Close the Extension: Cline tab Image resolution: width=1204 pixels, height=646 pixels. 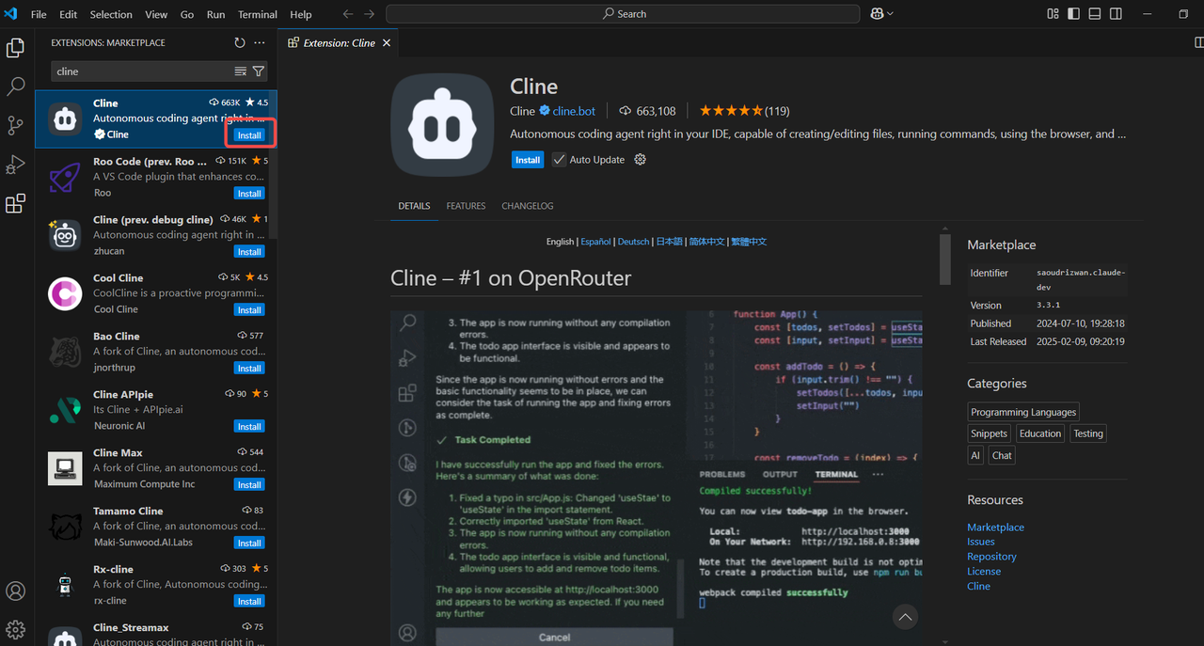(x=387, y=43)
